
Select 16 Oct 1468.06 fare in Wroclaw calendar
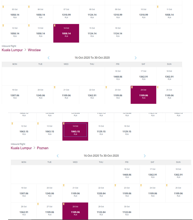(x=118, y=76)
